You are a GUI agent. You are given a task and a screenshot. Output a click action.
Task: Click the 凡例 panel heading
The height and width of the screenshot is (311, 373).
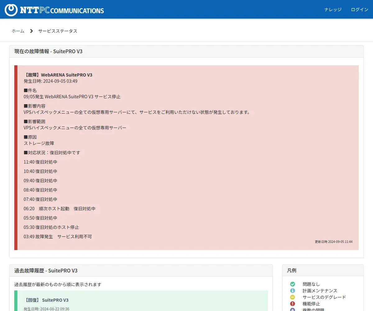(292, 271)
